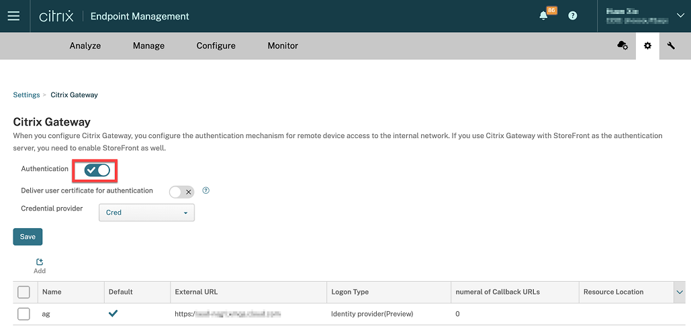
Task: Click the cloud settings icon
Action: (623, 46)
